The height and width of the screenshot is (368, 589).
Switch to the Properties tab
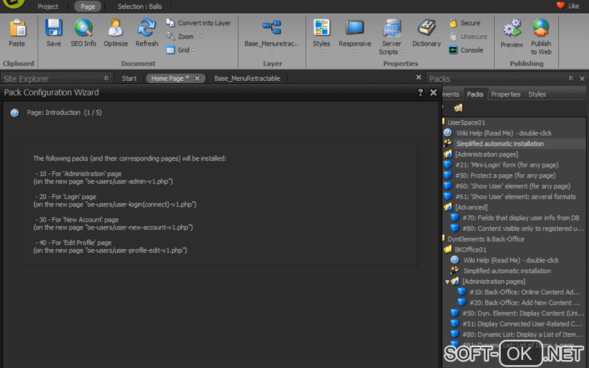click(x=505, y=94)
